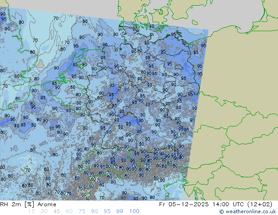Click the legend value 75 in color scale
This screenshot has height=215, width=278.
82,211
